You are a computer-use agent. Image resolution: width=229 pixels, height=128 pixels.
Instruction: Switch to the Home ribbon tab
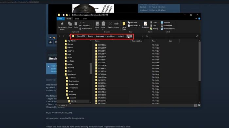(69, 19)
